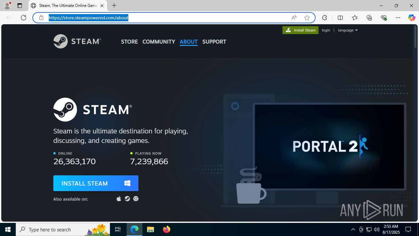This screenshot has width=419, height=236.
Task: Close the Steam browser tab
Action: point(102,6)
